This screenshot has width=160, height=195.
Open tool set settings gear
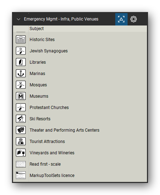pyautogui.click(x=133, y=19)
